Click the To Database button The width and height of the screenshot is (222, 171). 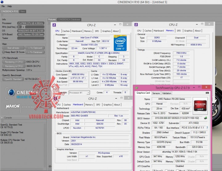click(x=35, y=52)
